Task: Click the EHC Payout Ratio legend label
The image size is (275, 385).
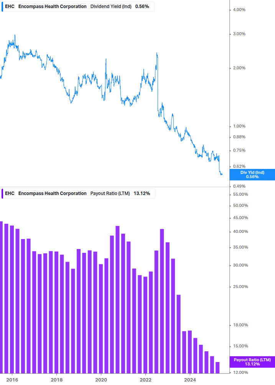Action: click(x=77, y=193)
